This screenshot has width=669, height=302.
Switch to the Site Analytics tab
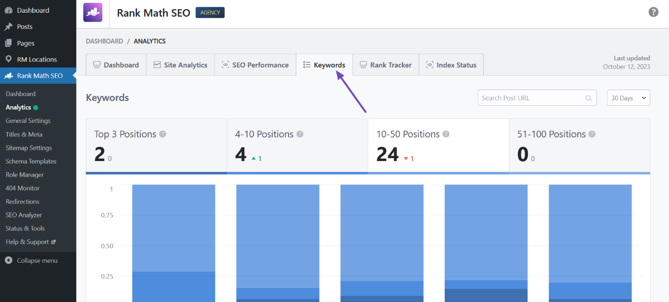180,65
